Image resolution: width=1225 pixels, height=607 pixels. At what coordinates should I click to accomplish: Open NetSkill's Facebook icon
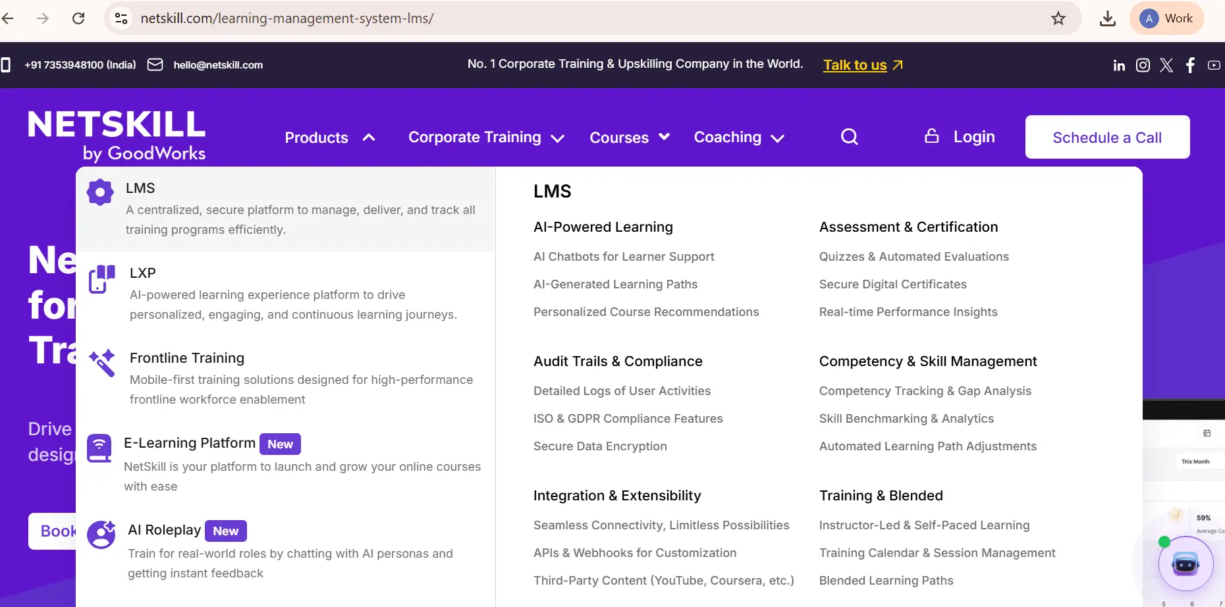pos(1190,65)
